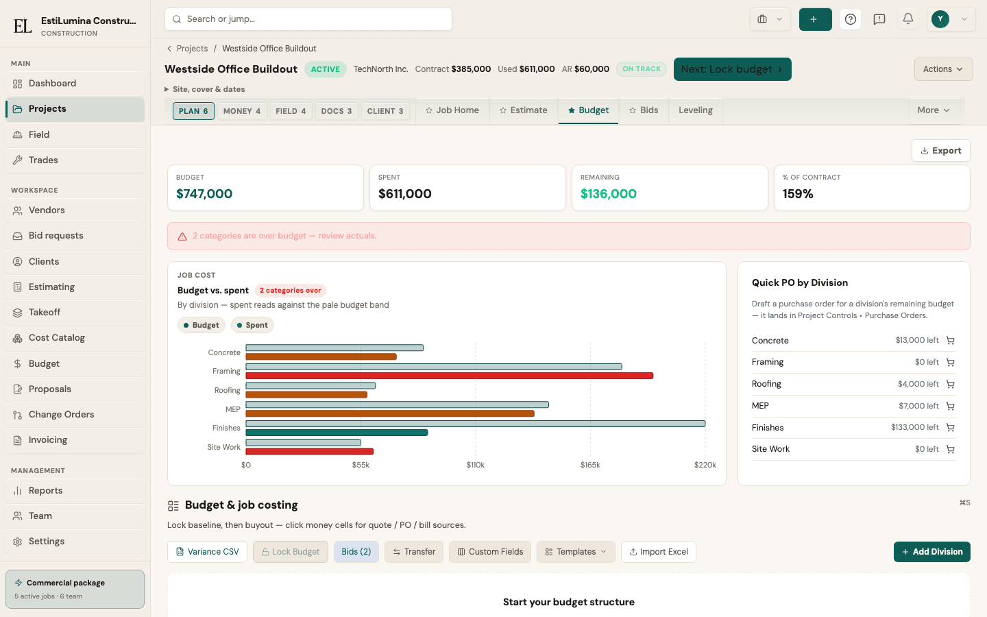The image size is (987, 617).
Task: Download Variance CSV
Action: (x=208, y=552)
